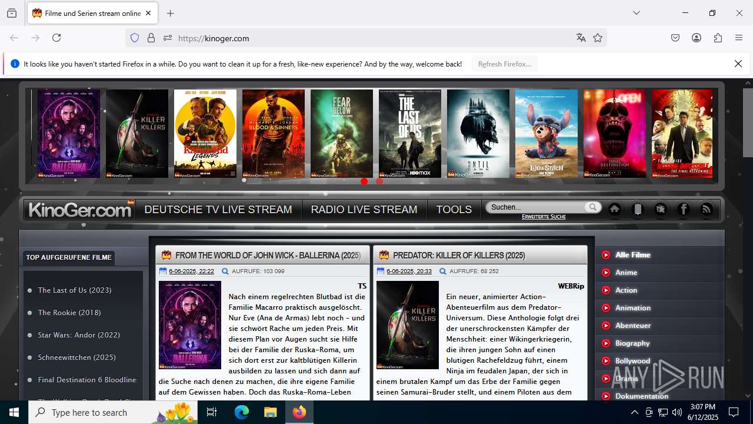Click the Erweiterte Suche link
This screenshot has height=424, width=753.
click(x=544, y=217)
